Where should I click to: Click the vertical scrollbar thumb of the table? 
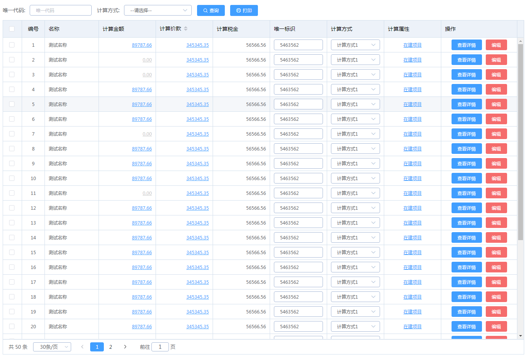tap(520, 142)
